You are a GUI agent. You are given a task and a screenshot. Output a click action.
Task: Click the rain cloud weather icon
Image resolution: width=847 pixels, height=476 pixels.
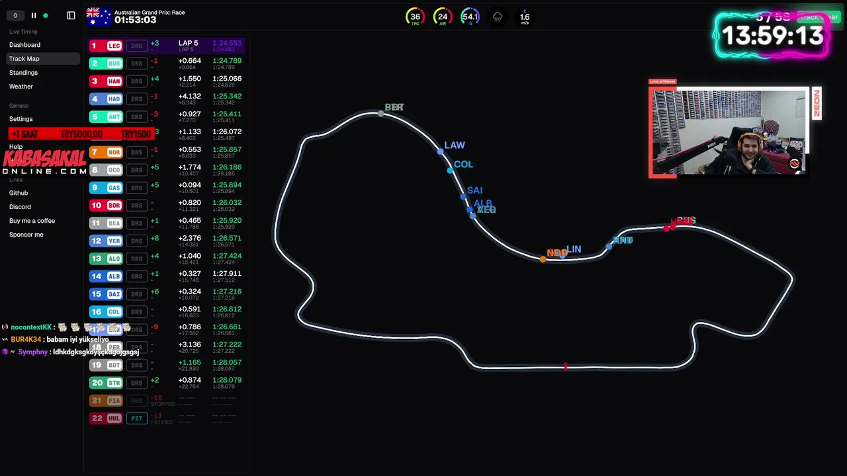tap(498, 17)
